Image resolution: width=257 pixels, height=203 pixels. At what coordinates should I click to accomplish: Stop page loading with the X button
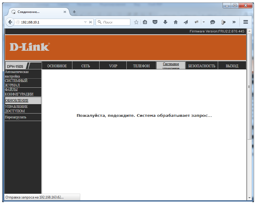(x=90, y=22)
